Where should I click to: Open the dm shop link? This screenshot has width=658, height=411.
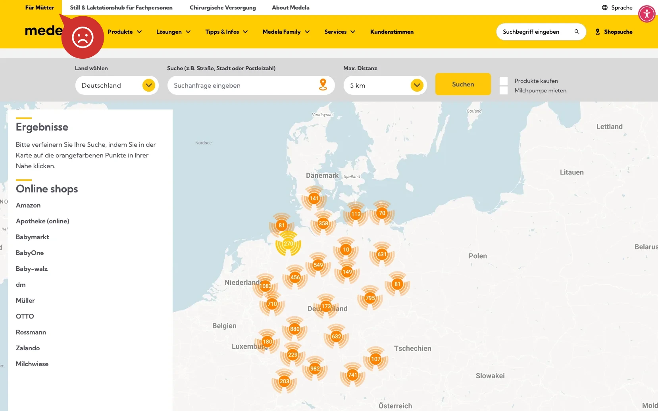pos(21,284)
